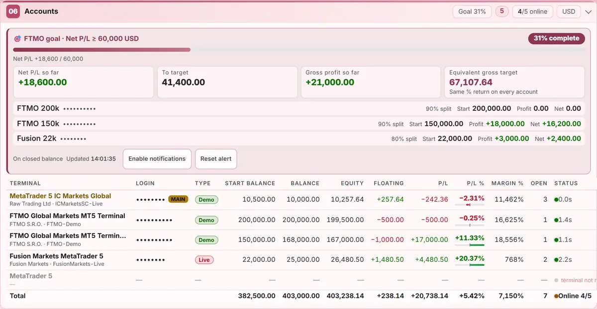Image resolution: width=597 pixels, height=309 pixels.
Task: Click the total equity 403,238.14
Action: tap(345, 296)
